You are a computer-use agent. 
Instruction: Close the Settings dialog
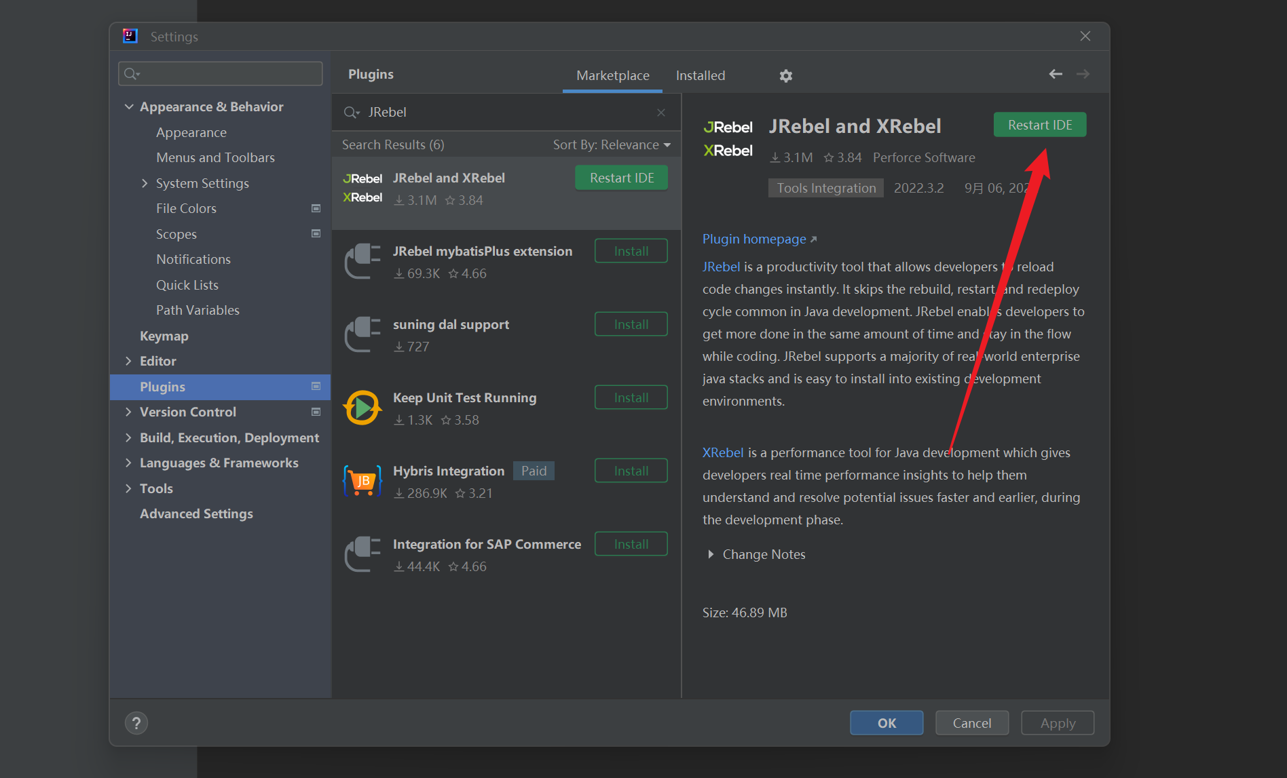point(1085,36)
